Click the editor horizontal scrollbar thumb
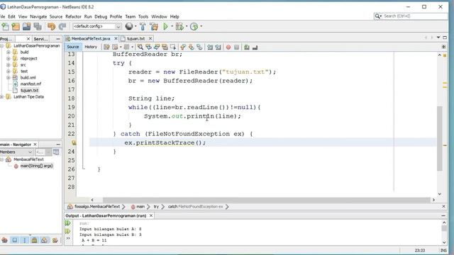Image resolution: width=454 pixels, height=255 pixels. pos(267,200)
